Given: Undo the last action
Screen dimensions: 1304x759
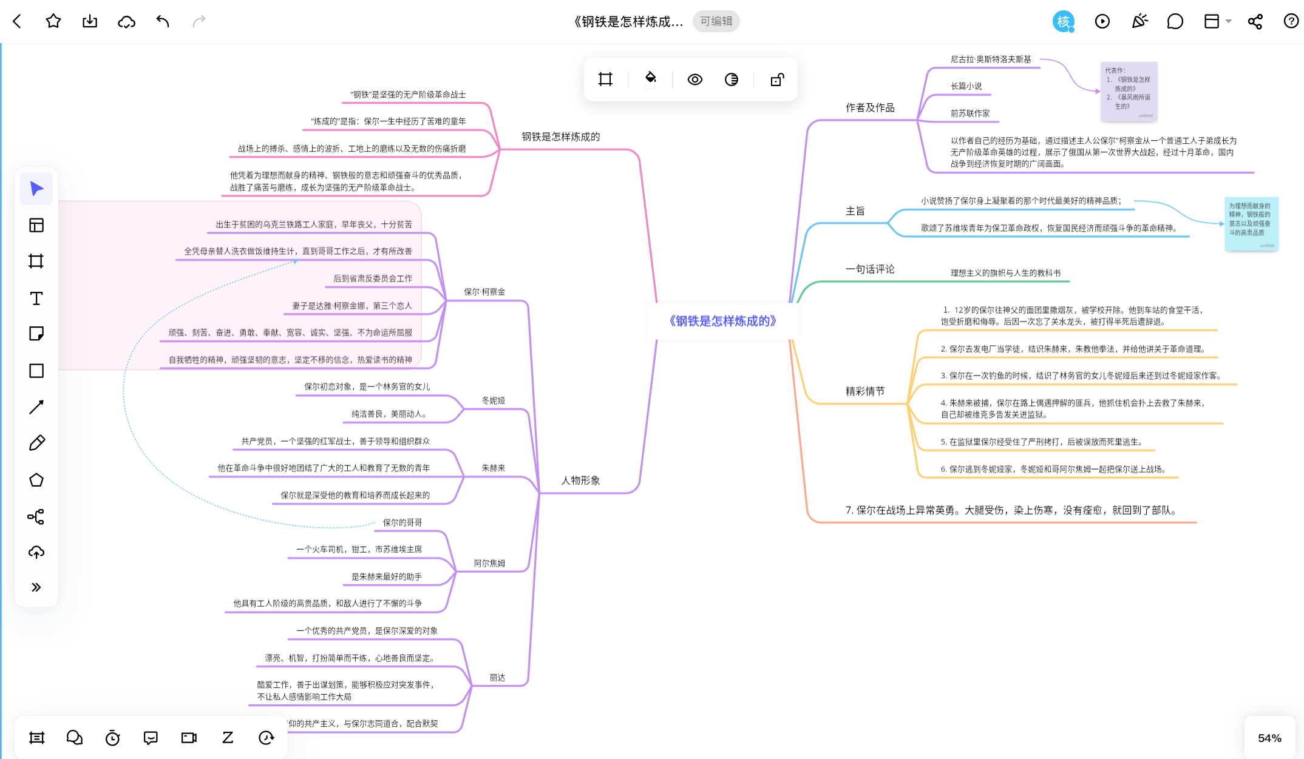Looking at the screenshot, I should pyautogui.click(x=163, y=21).
